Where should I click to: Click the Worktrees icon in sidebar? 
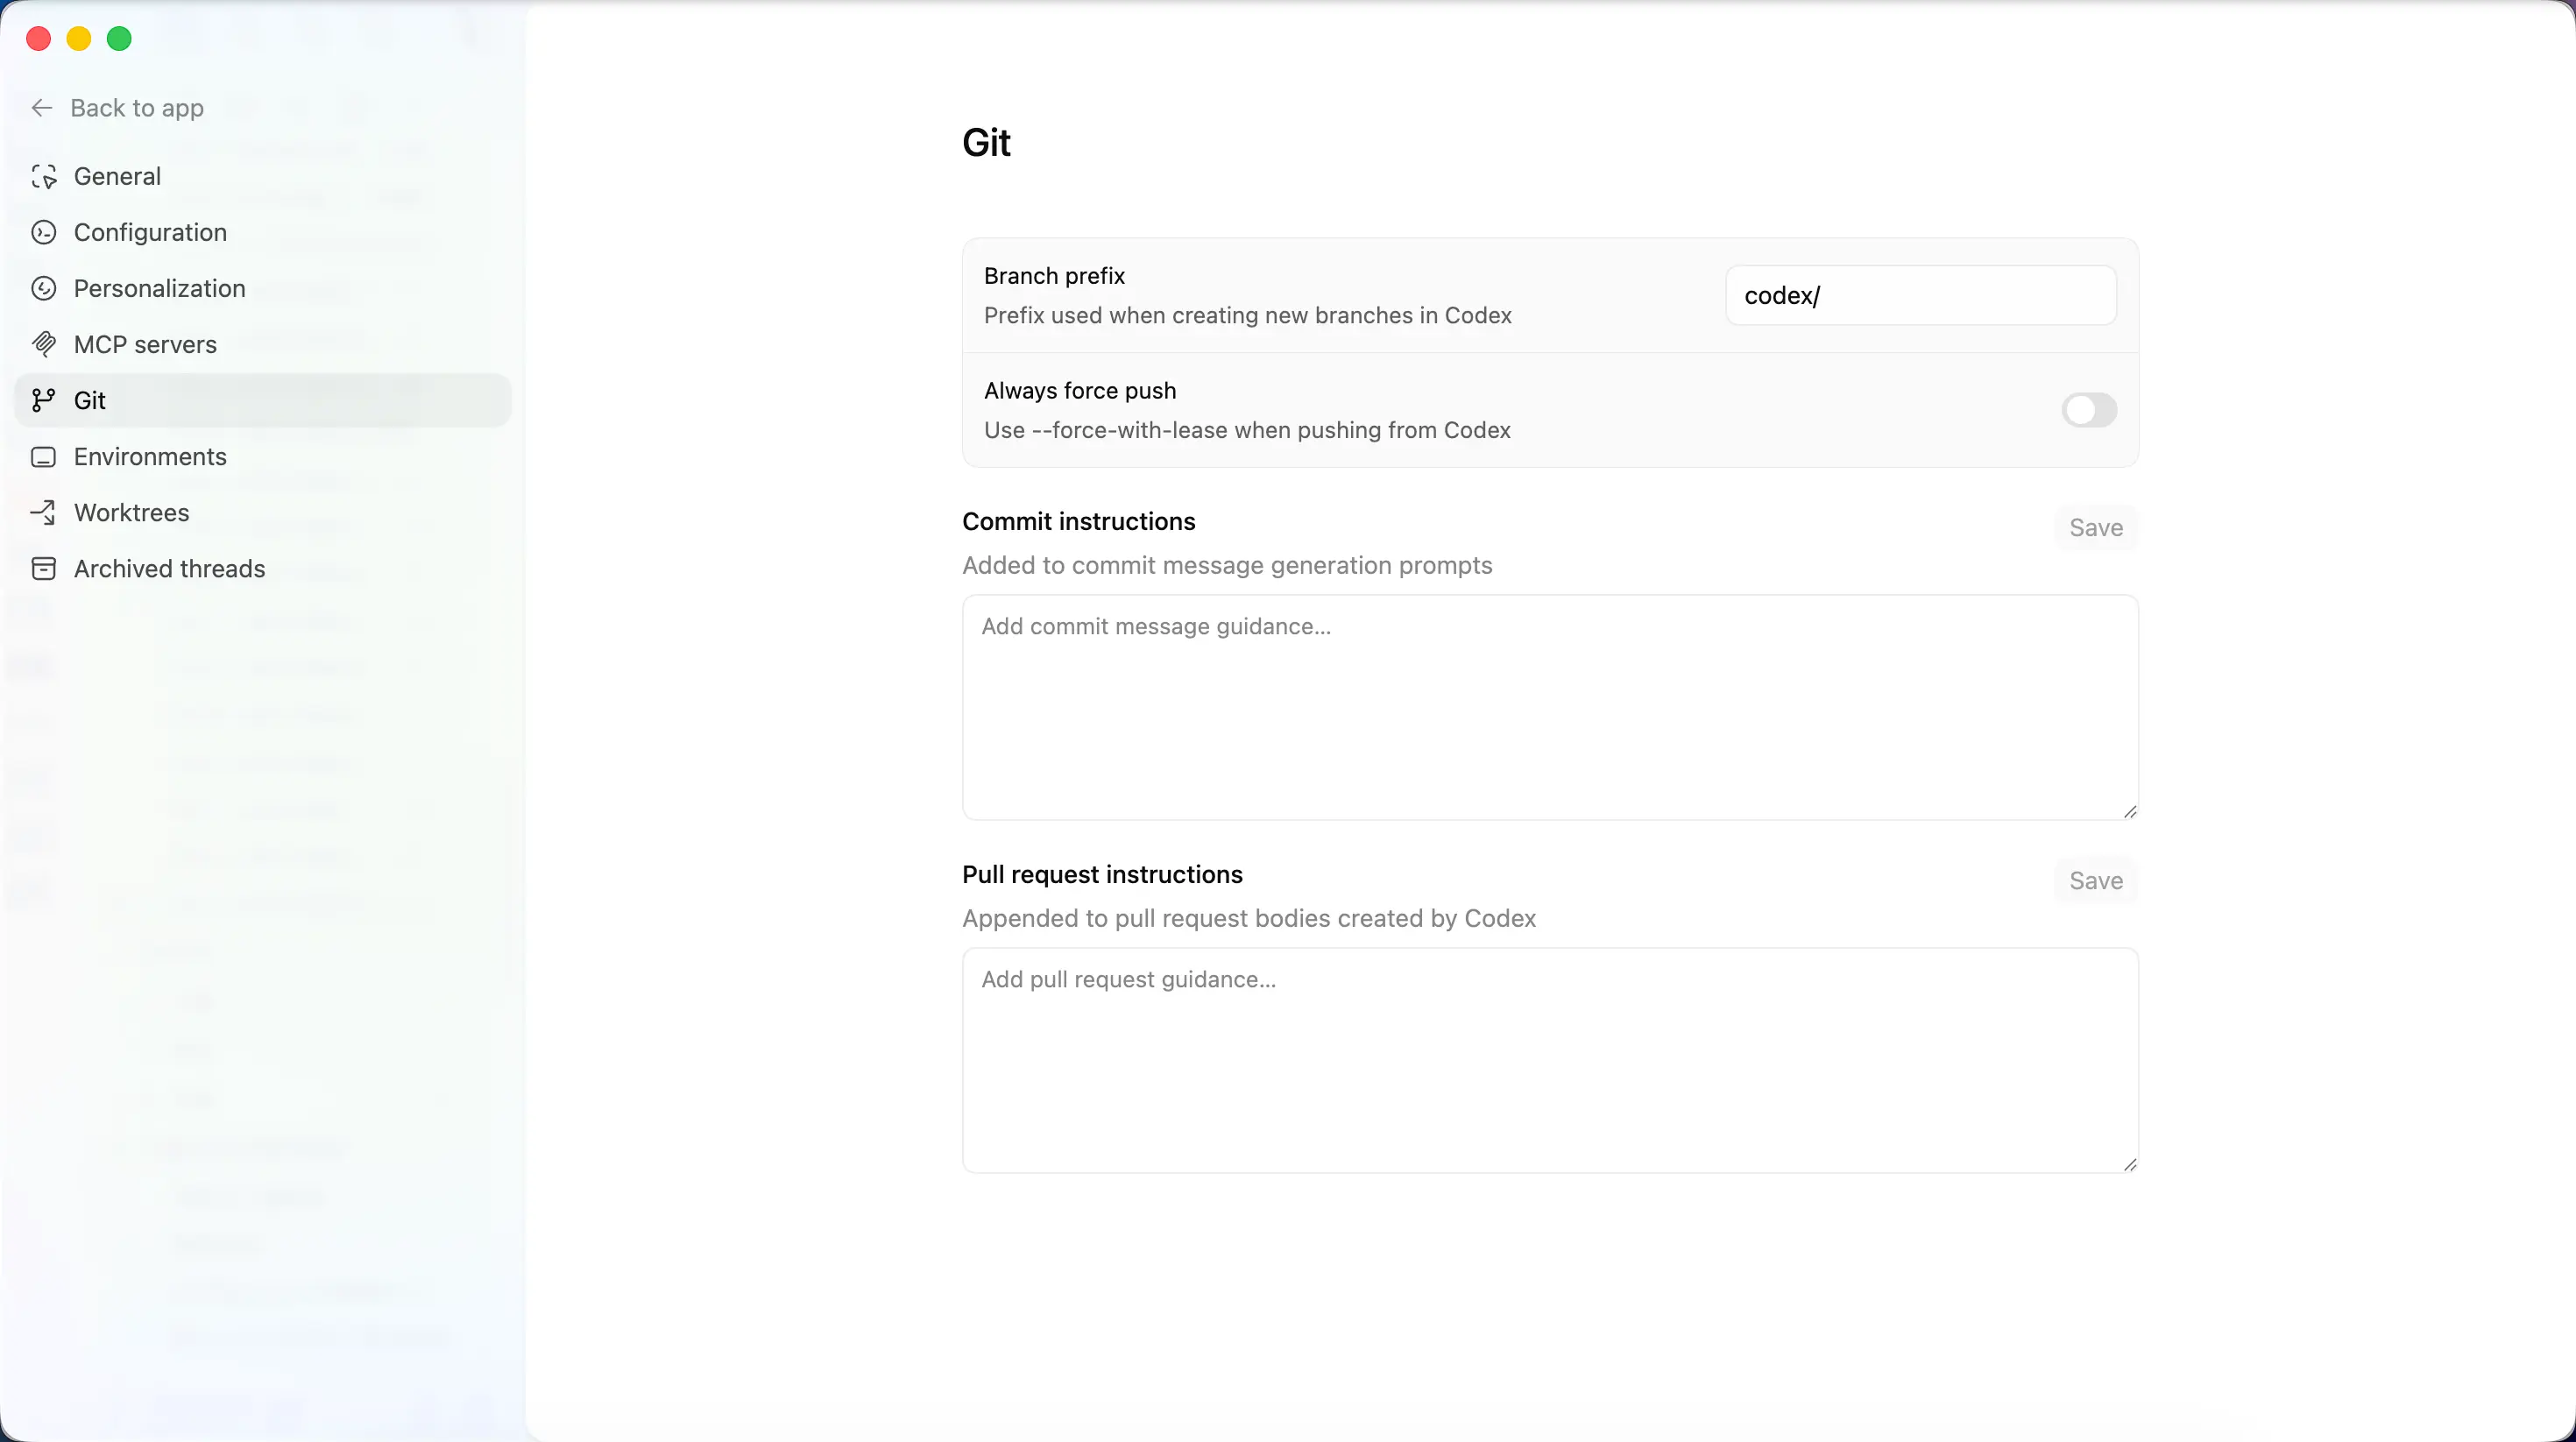(43, 513)
